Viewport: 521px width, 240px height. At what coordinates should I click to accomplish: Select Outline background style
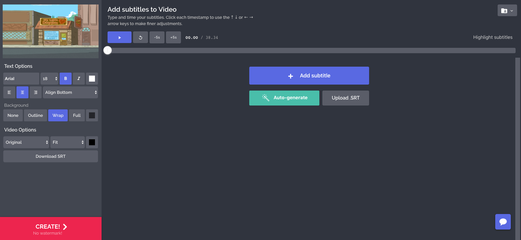point(35,115)
